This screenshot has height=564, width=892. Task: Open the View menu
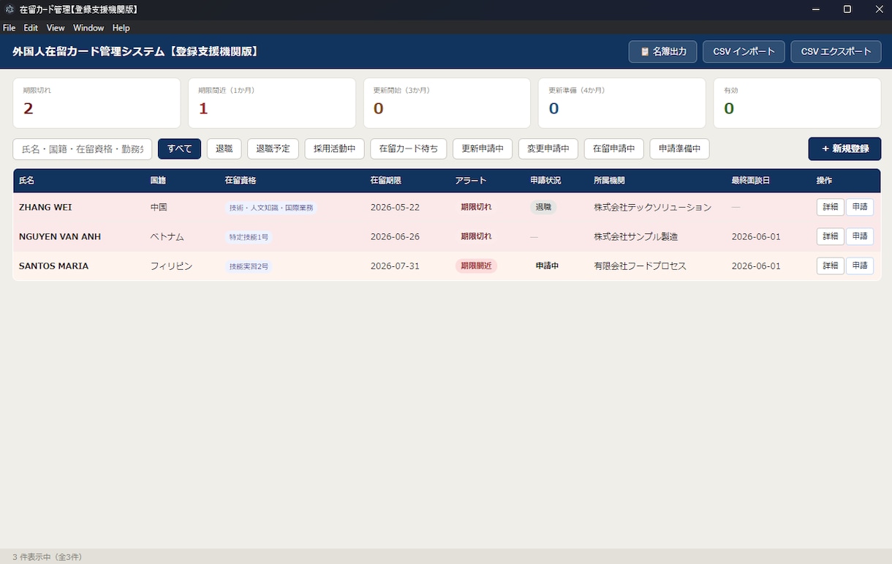(56, 28)
